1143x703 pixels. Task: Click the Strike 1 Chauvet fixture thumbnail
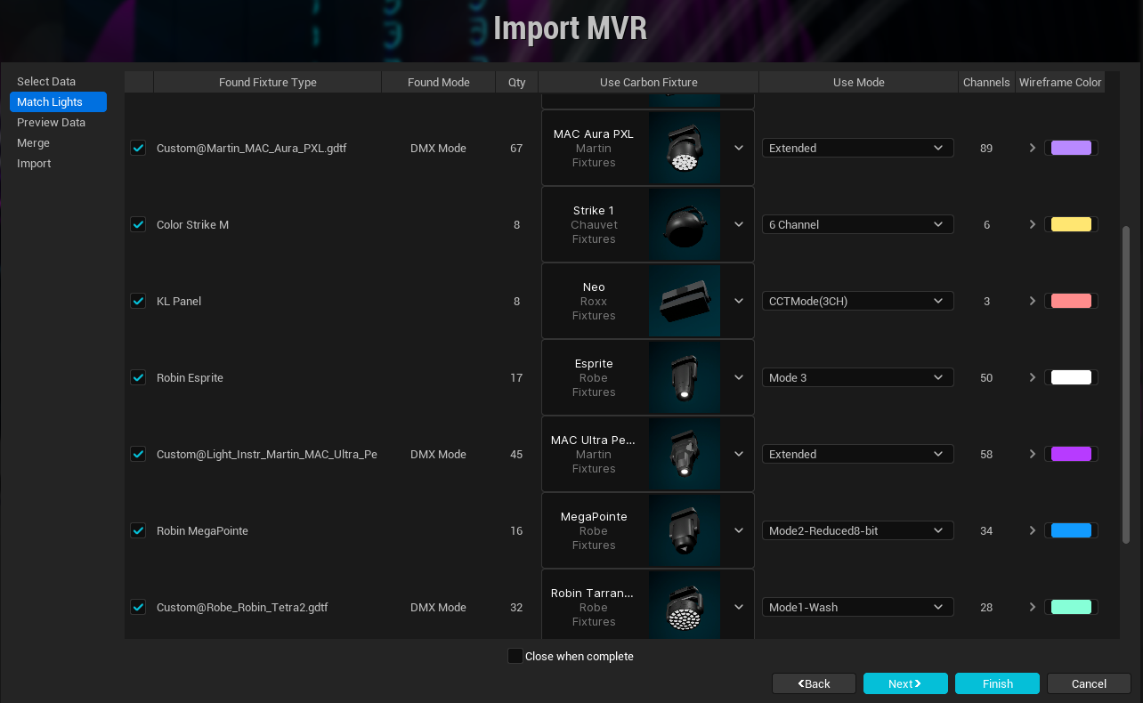click(x=685, y=224)
